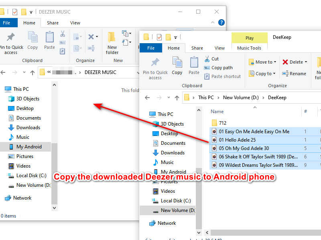Open the Delete dropdown in DeeKeep ribbon
This screenshot has height=240, width=321.
306,62
